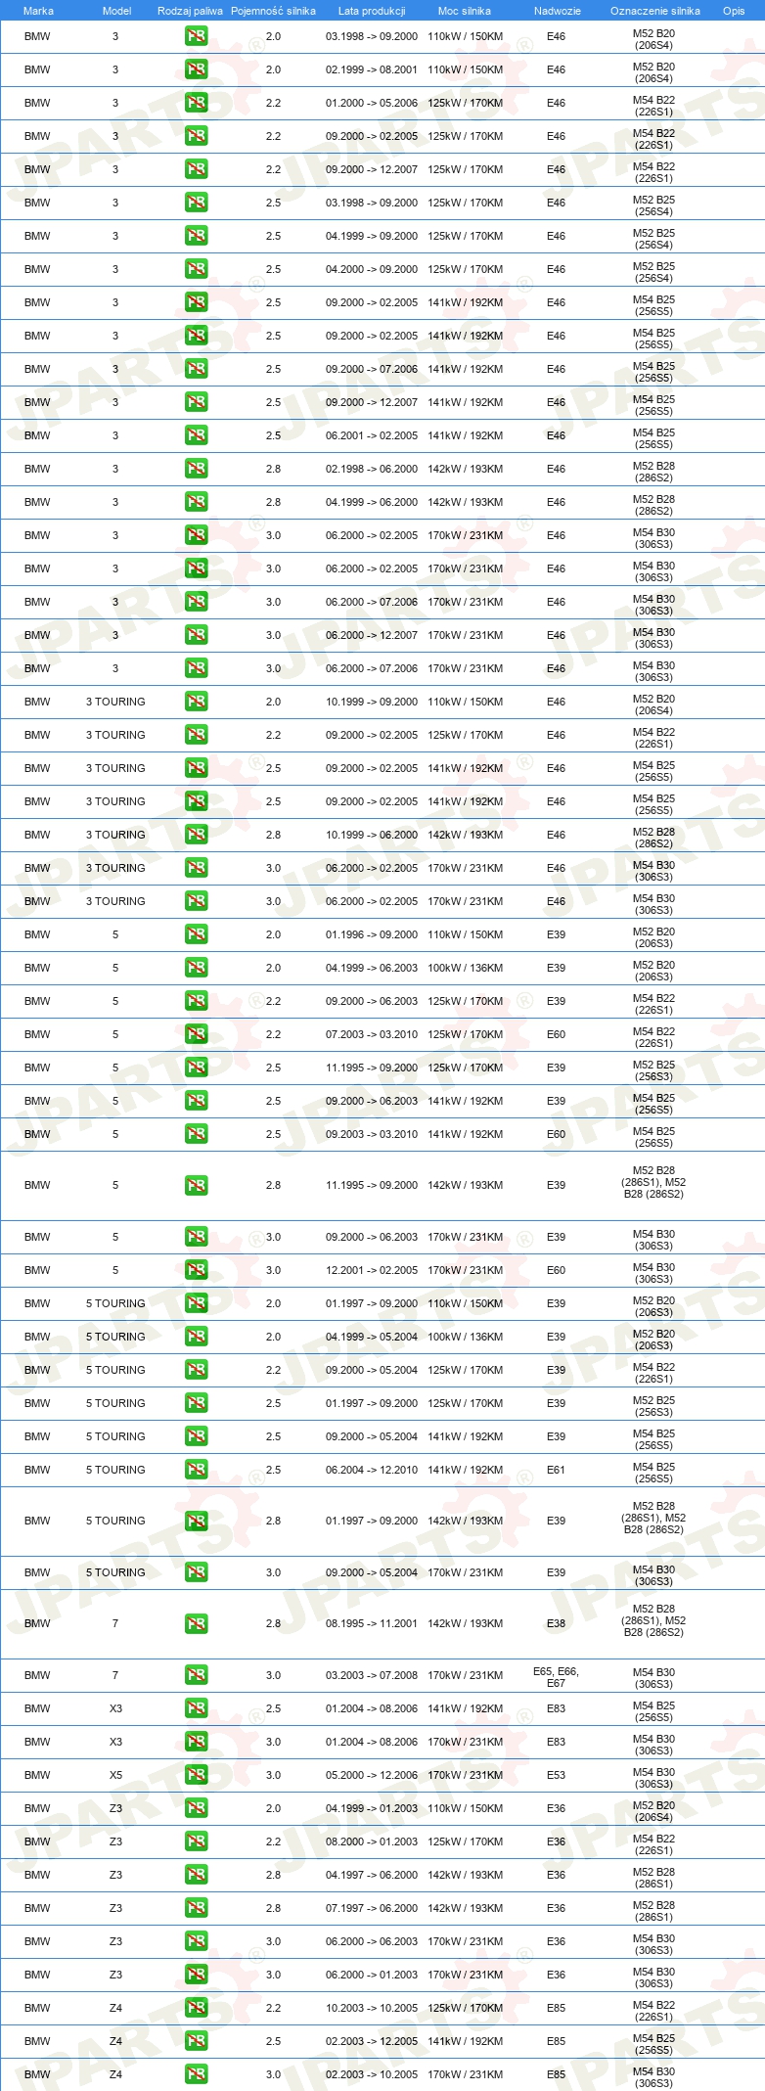Click fuel icon in BMW 3 2.2 09.2000-12.2007 row
765x2091 pixels.
click(196, 169)
